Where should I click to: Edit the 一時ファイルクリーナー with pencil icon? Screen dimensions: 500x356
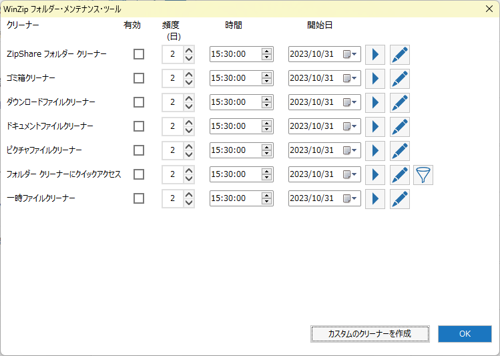(x=399, y=199)
